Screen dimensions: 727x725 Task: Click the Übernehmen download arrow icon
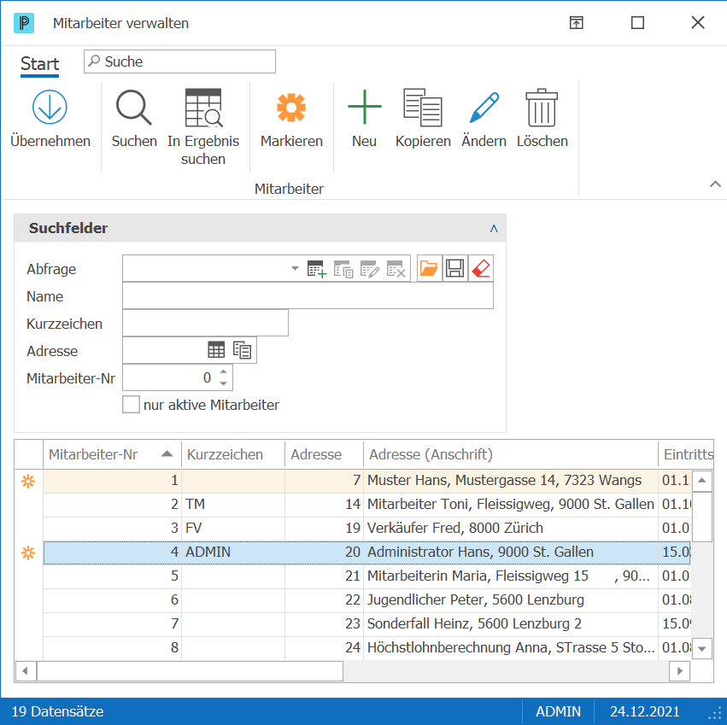pos(50,107)
